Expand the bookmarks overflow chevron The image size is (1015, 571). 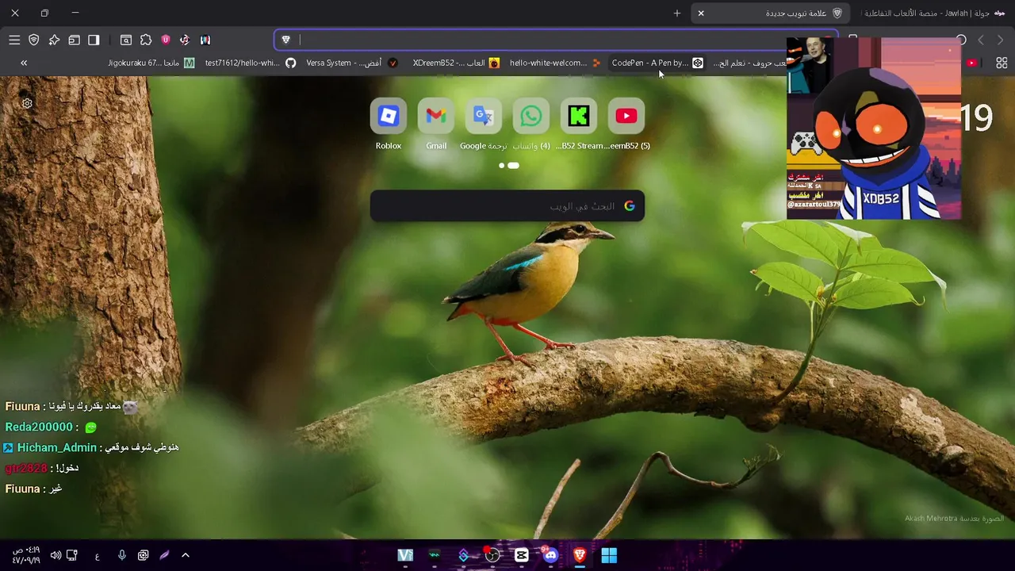[24, 63]
